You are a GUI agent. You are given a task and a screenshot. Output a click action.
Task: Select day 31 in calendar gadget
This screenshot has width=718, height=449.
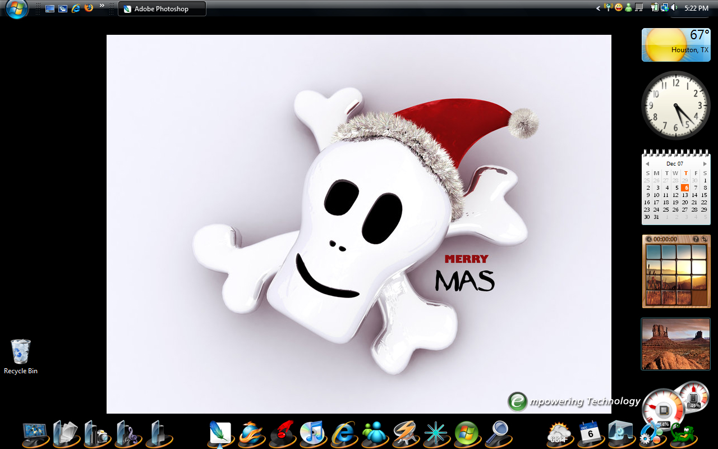click(656, 217)
